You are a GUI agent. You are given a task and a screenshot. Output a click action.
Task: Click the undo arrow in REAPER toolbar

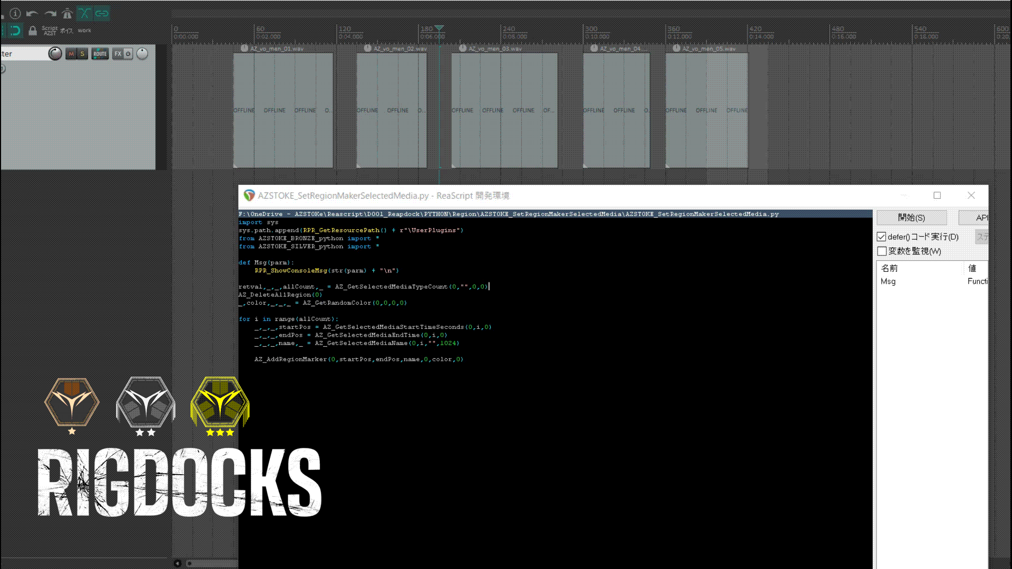click(32, 13)
